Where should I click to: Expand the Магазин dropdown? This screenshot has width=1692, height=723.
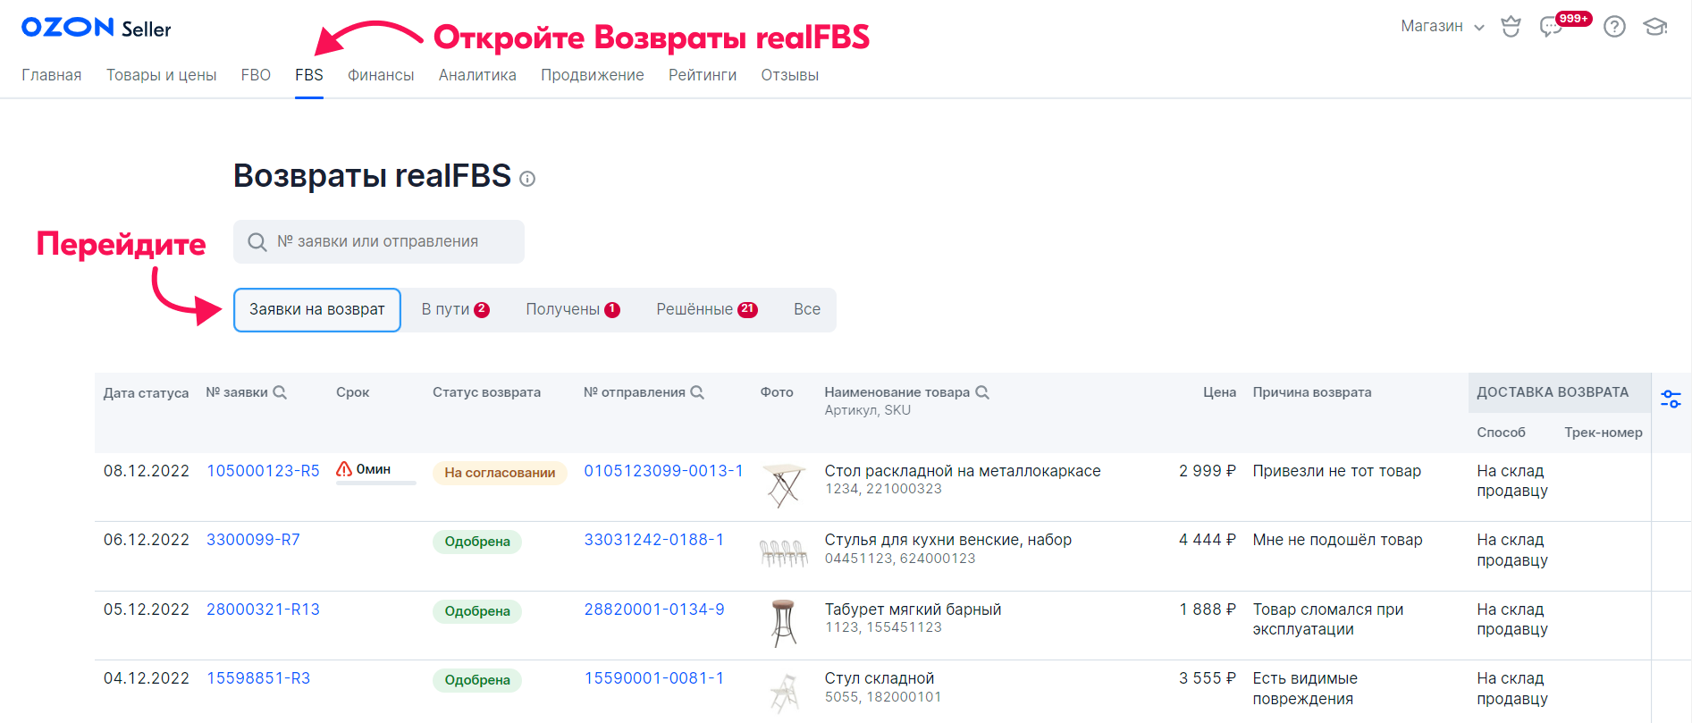pyautogui.click(x=1442, y=27)
